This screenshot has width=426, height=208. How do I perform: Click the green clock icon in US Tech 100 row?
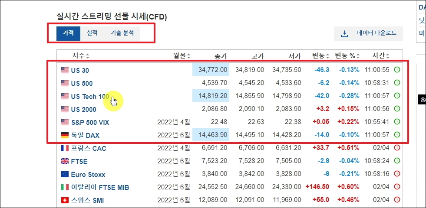[397, 96]
